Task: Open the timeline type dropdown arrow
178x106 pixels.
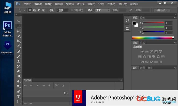Action: (68, 93)
